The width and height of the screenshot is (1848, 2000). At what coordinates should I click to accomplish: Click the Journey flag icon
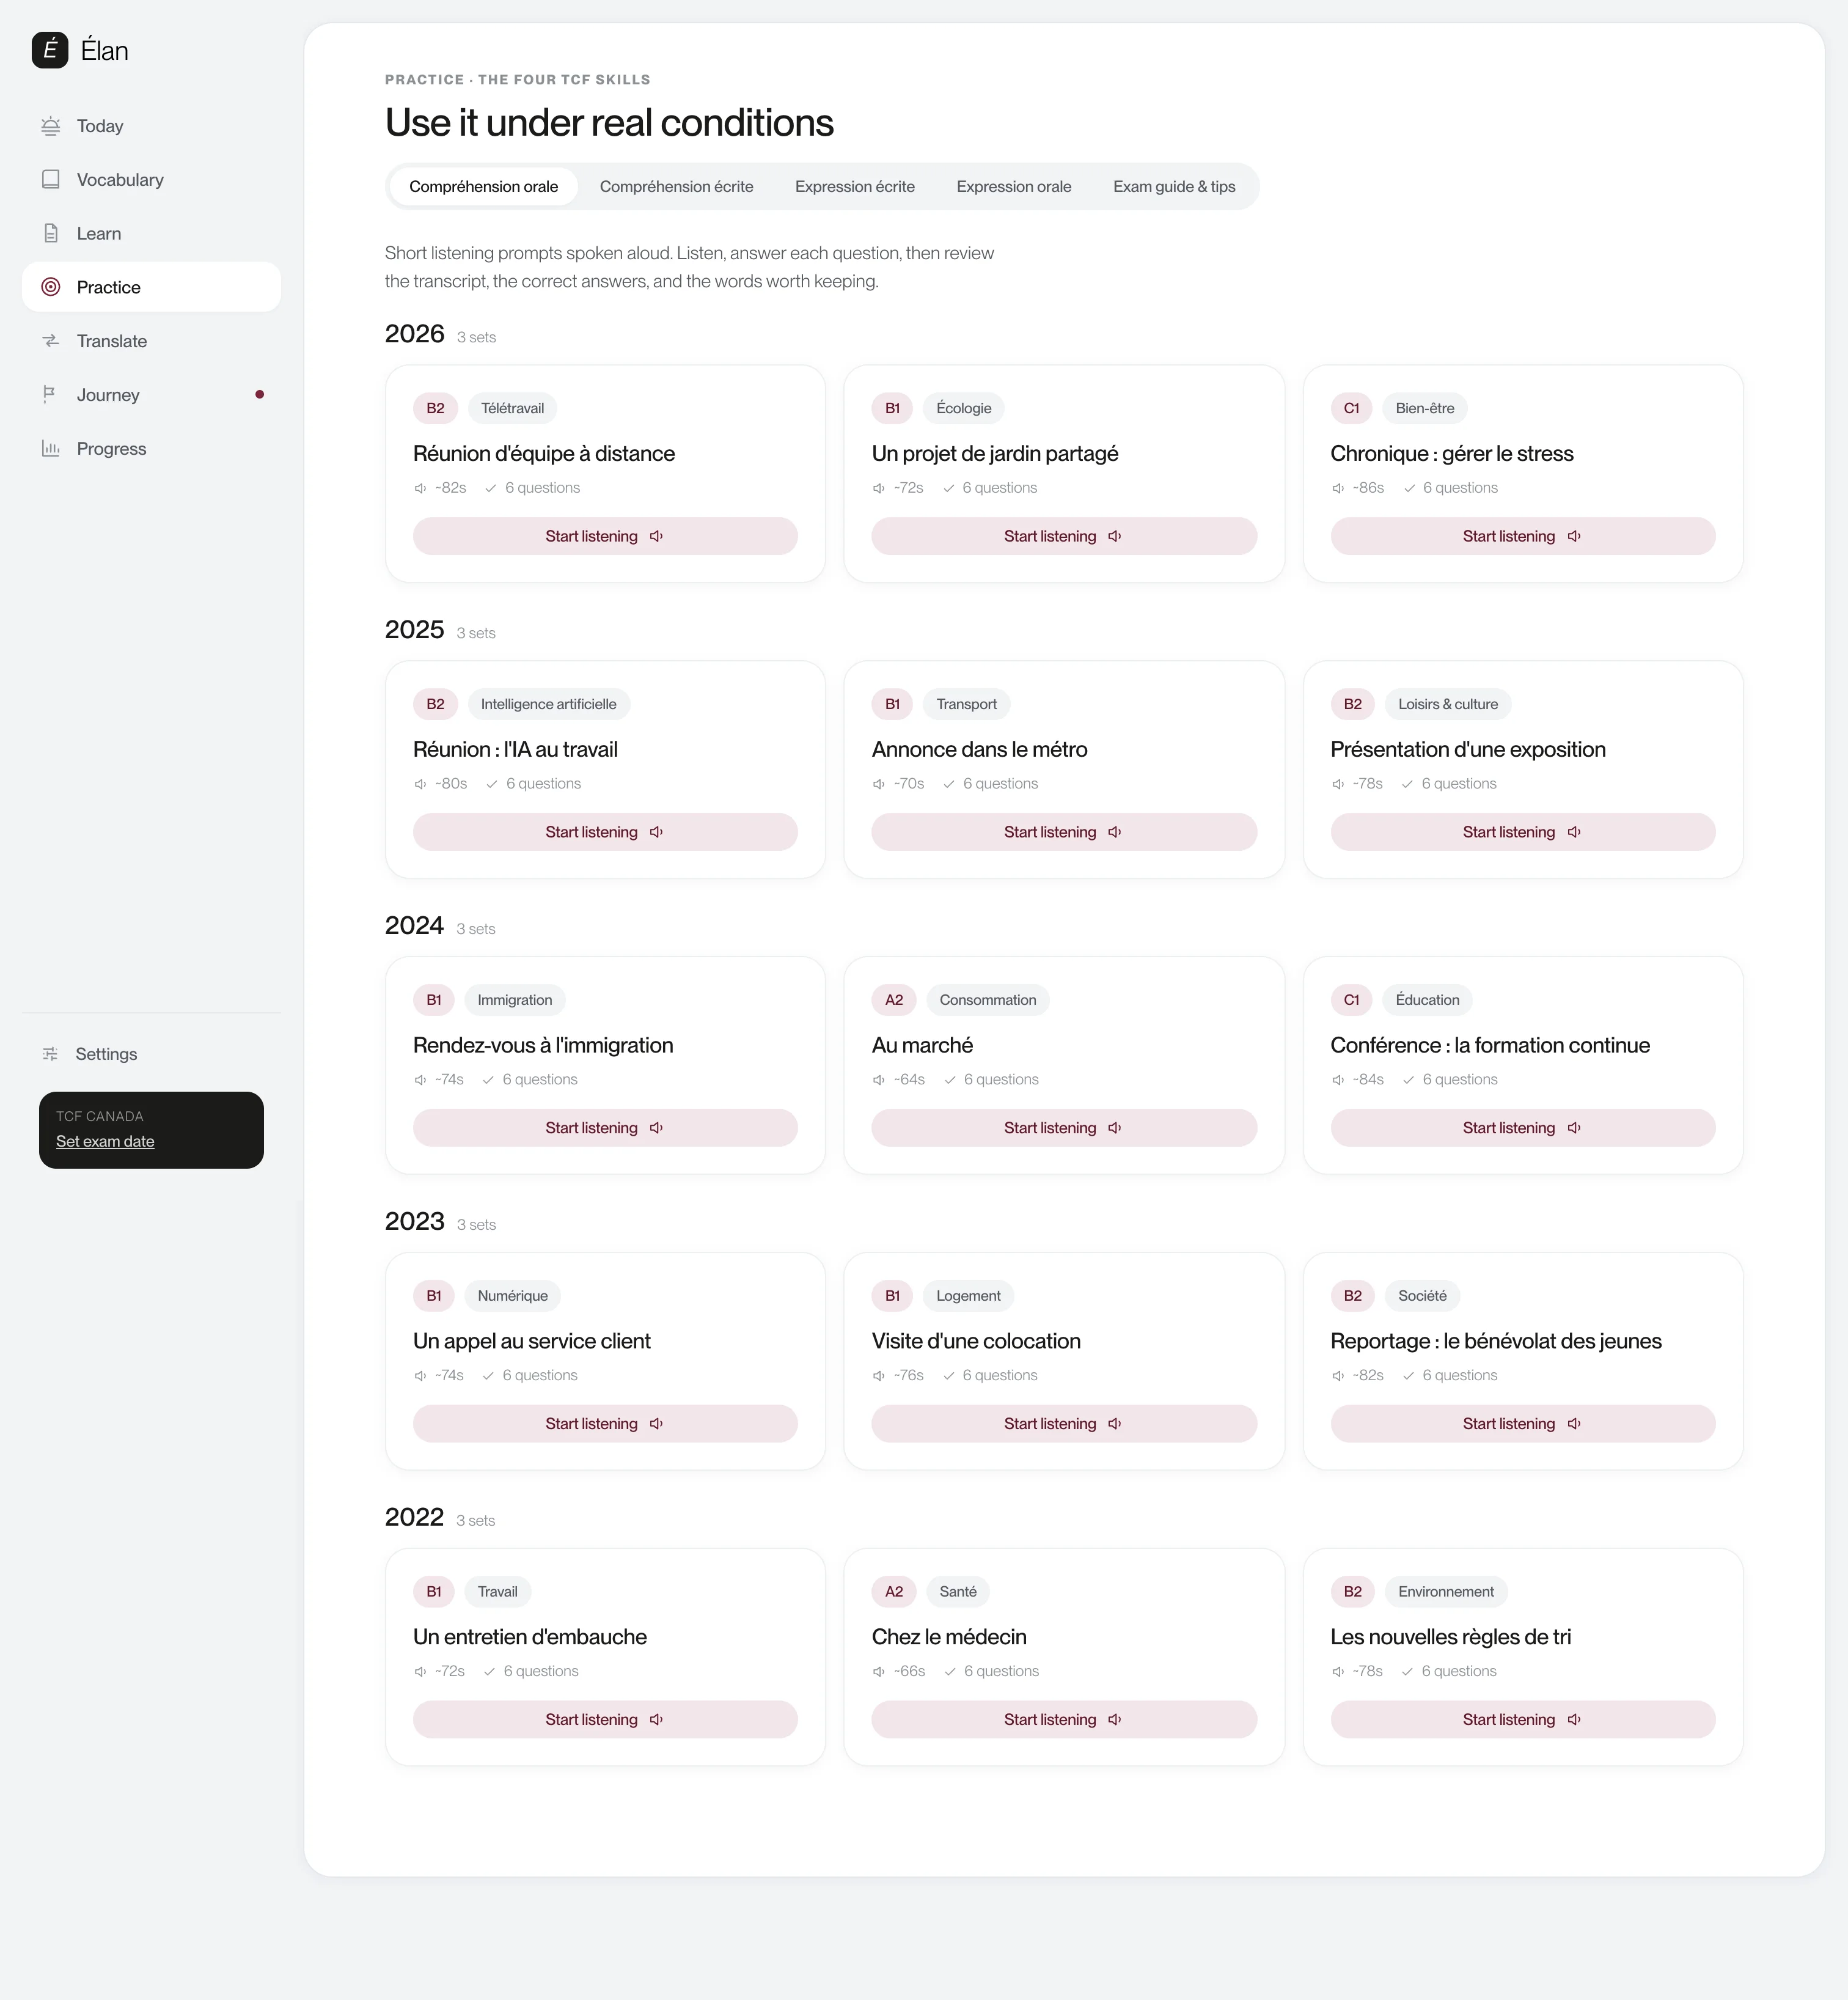click(x=49, y=395)
